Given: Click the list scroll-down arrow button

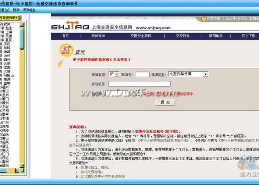Looking at the screenshot, I should coord(22,165).
